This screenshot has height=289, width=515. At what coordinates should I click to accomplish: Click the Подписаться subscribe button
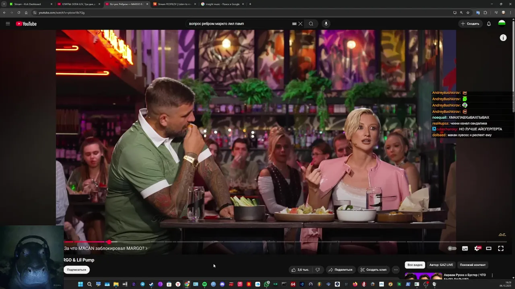[76, 270]
